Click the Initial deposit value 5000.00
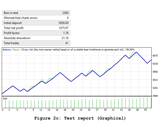The height and width of the screenshot is (121, 161). 63,23
